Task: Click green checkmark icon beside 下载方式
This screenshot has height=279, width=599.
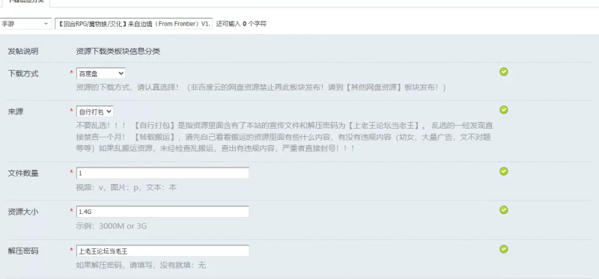Action: [504, 72]
